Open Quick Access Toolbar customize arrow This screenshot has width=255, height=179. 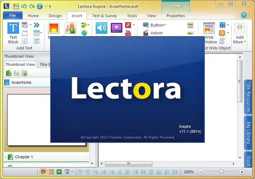coord(50,6)
